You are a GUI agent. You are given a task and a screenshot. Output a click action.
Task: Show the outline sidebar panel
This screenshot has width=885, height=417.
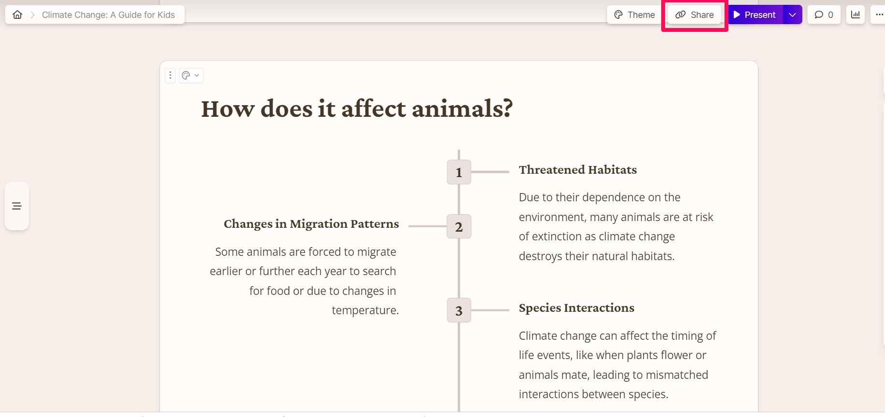17,206
